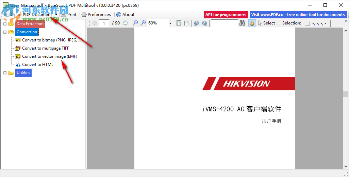Click the page number field
Image resolution: width=349 pixels, height=177 pixels.
[x=104, y=23]
